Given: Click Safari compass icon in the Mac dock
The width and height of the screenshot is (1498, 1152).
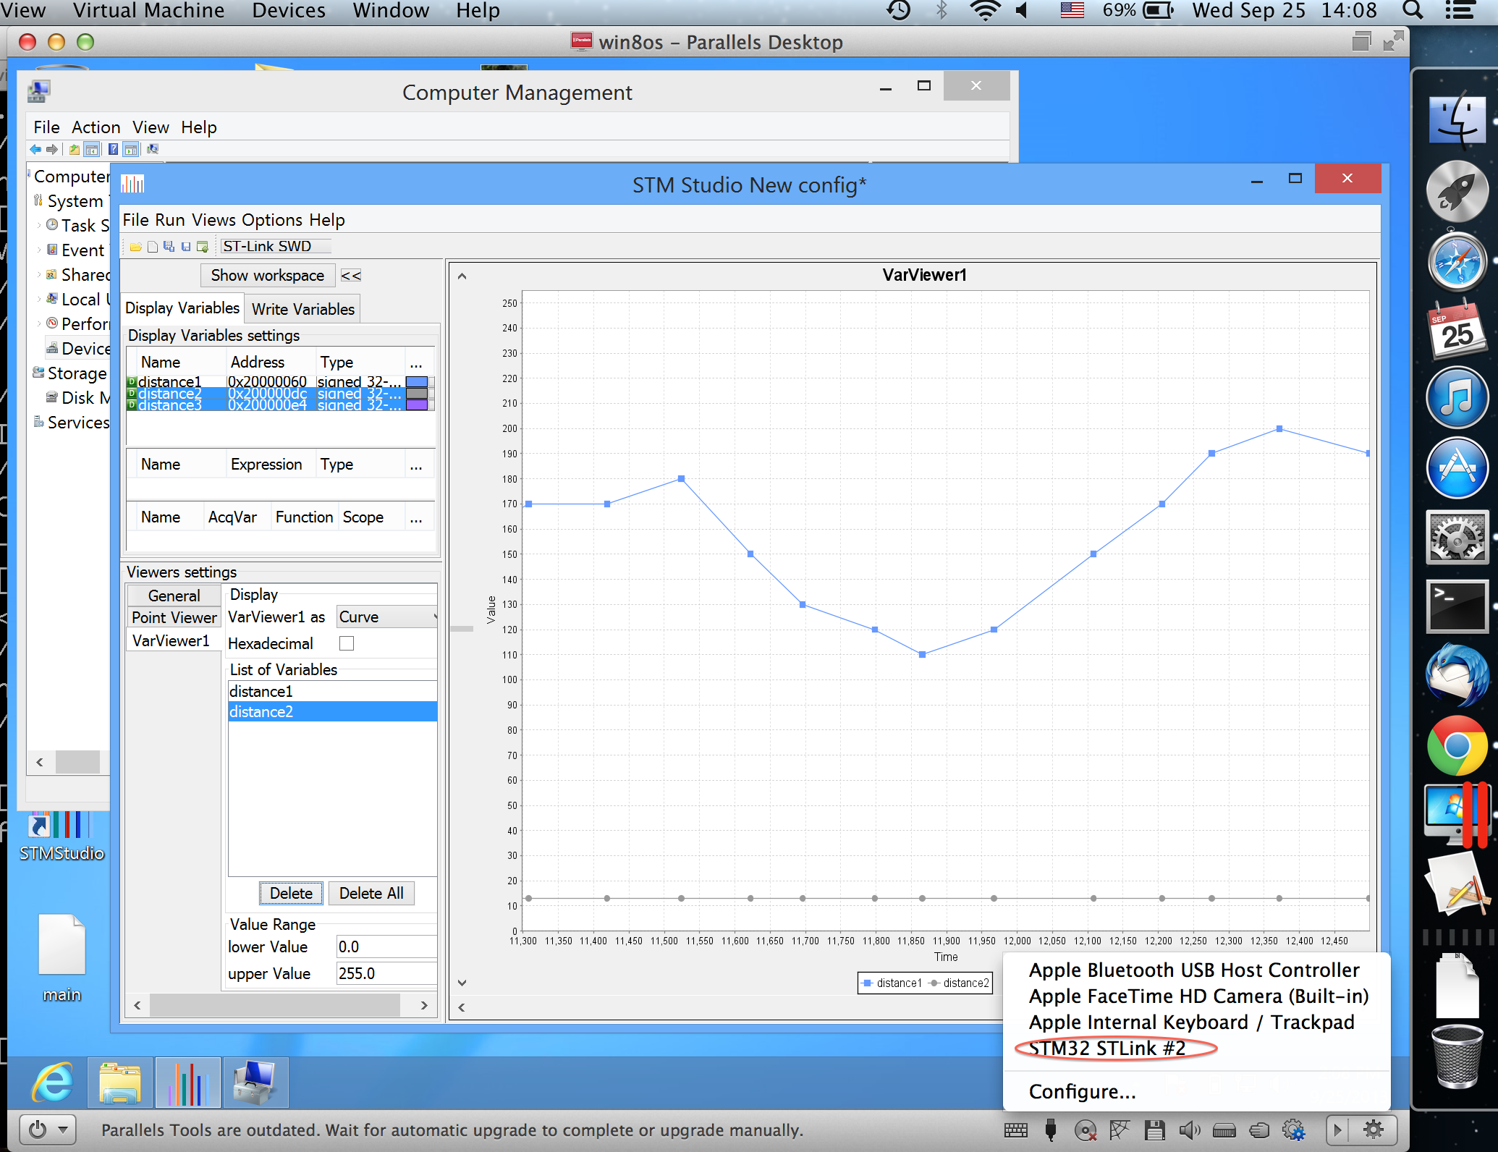Looking at the screenshot, I should [1456, 261].
